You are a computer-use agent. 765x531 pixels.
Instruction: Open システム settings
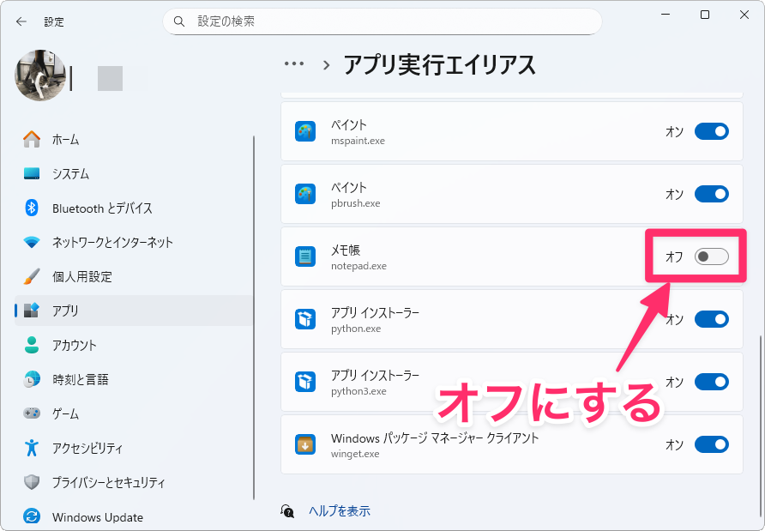coord(134,174)
